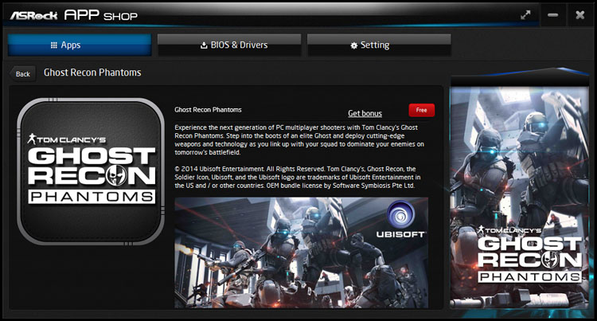Go back using the Back button

23,74
